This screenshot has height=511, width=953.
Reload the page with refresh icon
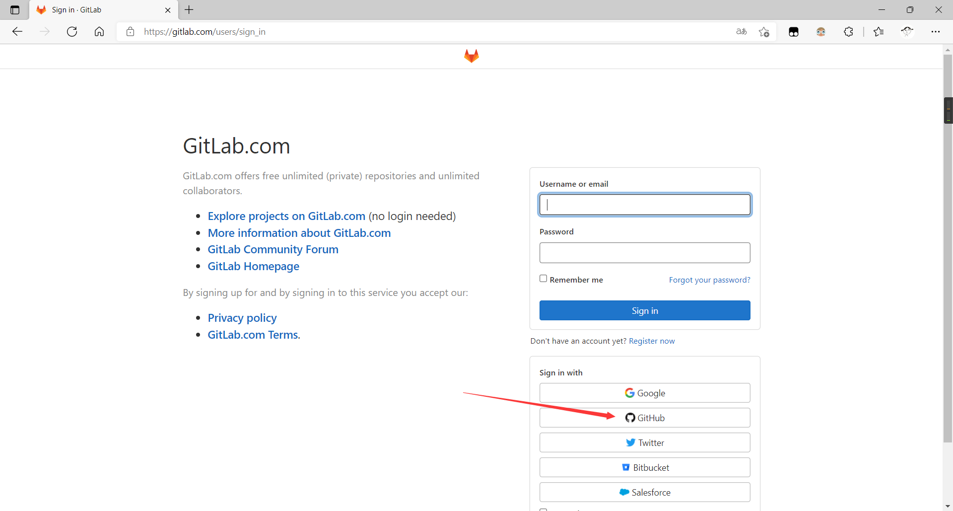coord(72,32)
